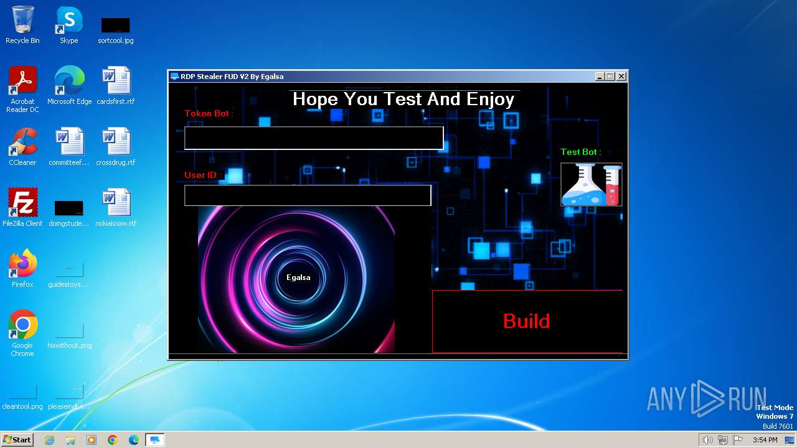797x448 pixels.
Task: Close the RDP Stealer window
Action: pyautogui.click(x=621, y=77)
